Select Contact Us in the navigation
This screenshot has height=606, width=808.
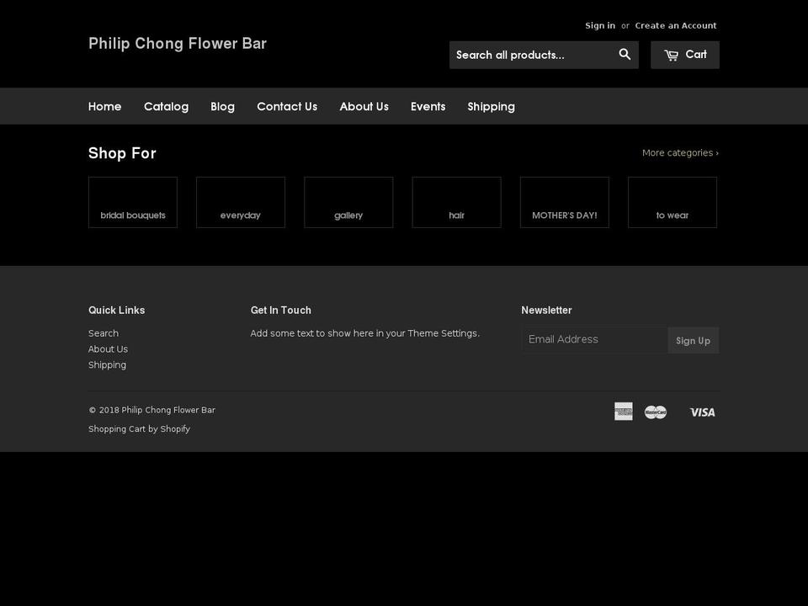click(x=287, y=107)
